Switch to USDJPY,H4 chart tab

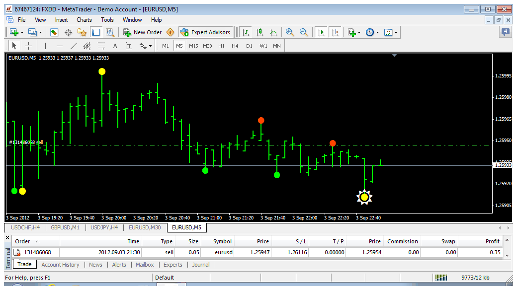pyautogui.click(x=104, y=227)
